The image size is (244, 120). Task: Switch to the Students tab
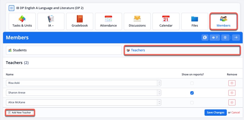point(64,50)
